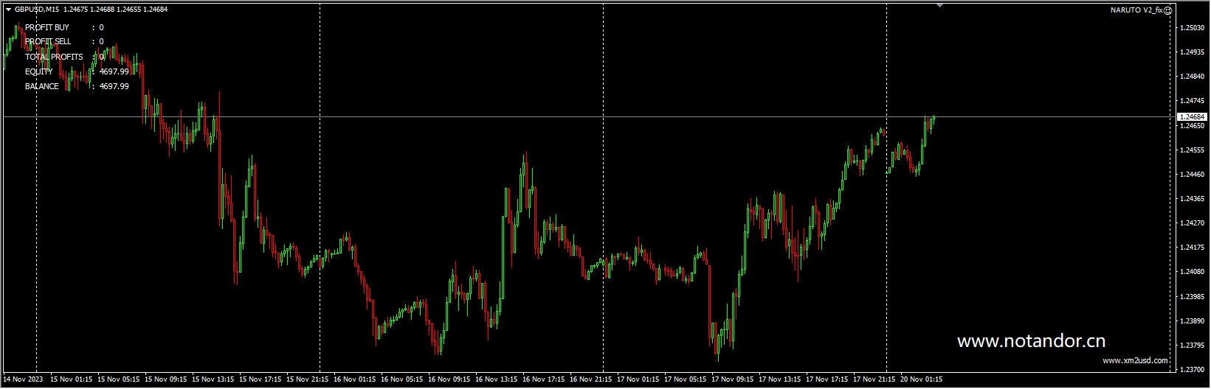Click the 1.25030 price scale label
1211x389 pixels.
pos(1193,28)
